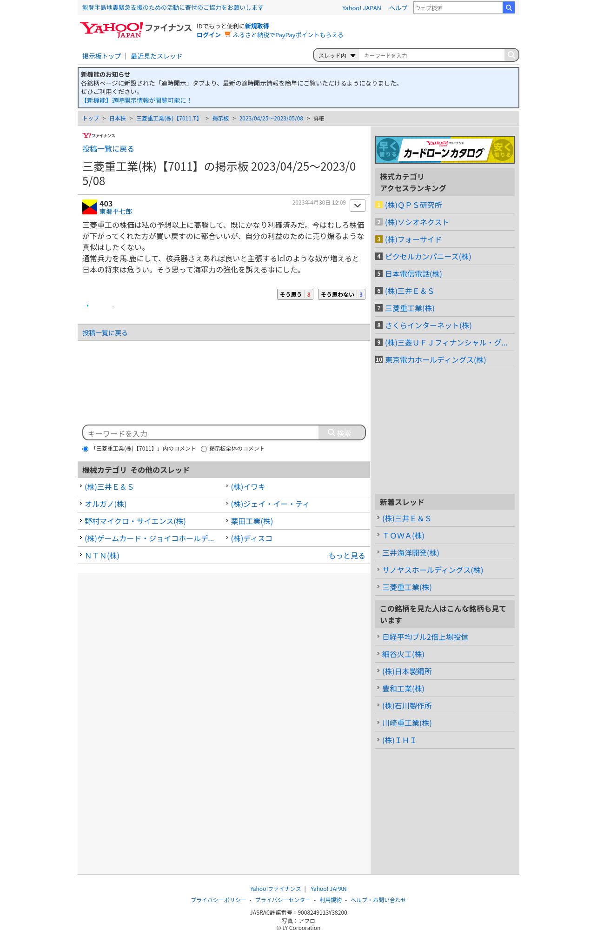This screenshot has height=930, width=597.
Task: Focus the comment keyword search field
Action: (x=201, y=433)
